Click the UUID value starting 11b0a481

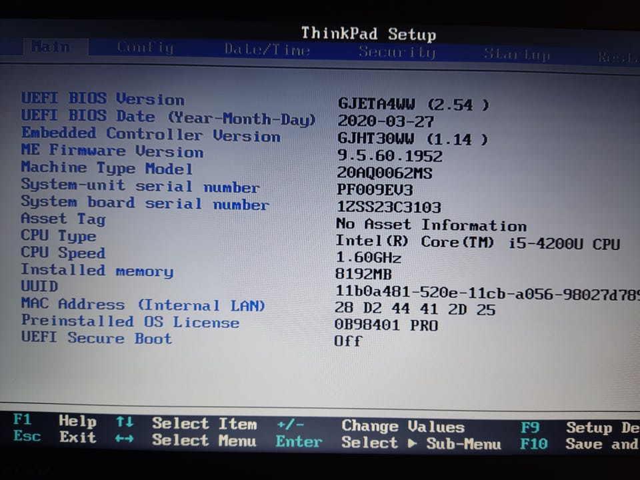coord(487,293)
